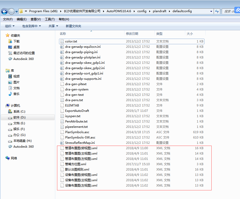The width and height of the screenshot is (240, 199).
Task: Open the 文件(F) menu
Action: click(8, 19)
